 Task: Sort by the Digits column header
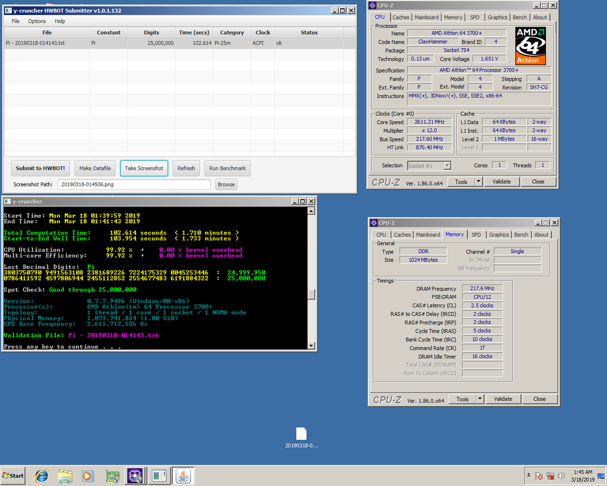point(152,32)
